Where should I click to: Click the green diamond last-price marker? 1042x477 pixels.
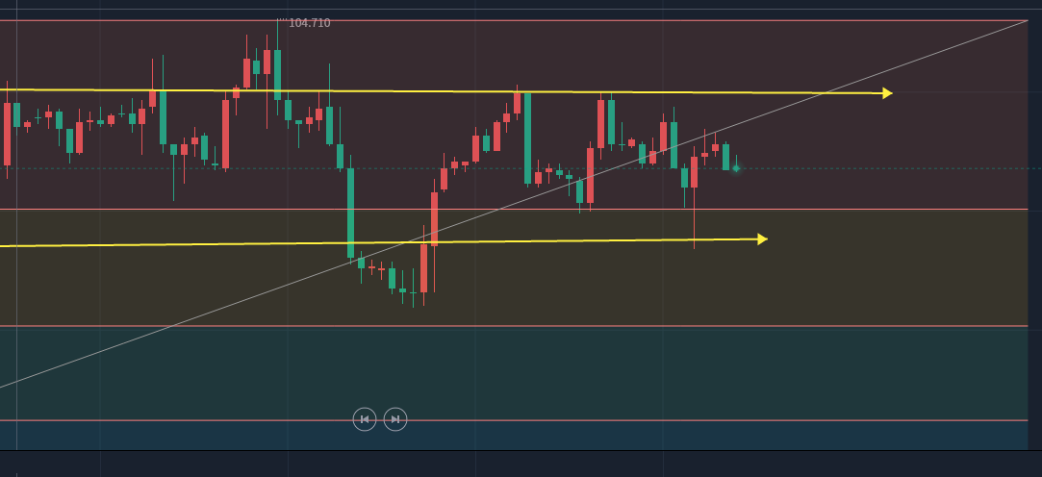click(736, 168)
